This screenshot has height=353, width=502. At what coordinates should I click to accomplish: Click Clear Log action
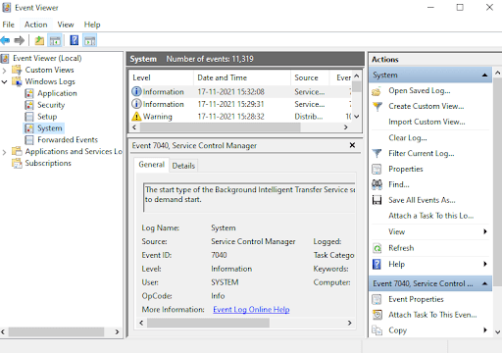click(x=408, y=138)
